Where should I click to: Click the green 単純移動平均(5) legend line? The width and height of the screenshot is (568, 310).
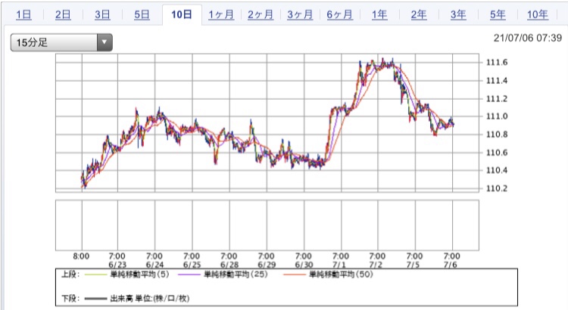pyautogui.click(x=95, y=275)
